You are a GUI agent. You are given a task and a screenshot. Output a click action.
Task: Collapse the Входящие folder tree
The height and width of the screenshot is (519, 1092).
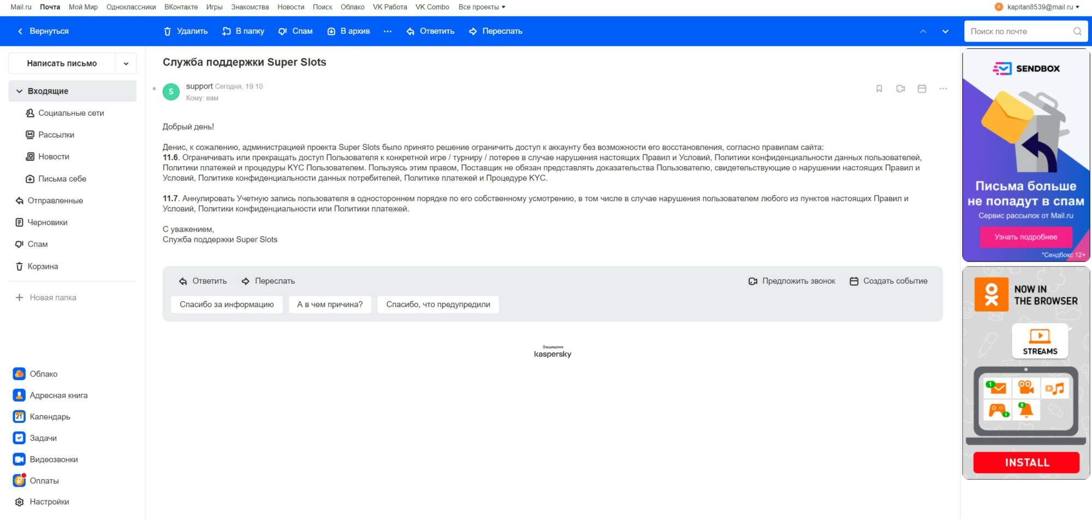20,91
